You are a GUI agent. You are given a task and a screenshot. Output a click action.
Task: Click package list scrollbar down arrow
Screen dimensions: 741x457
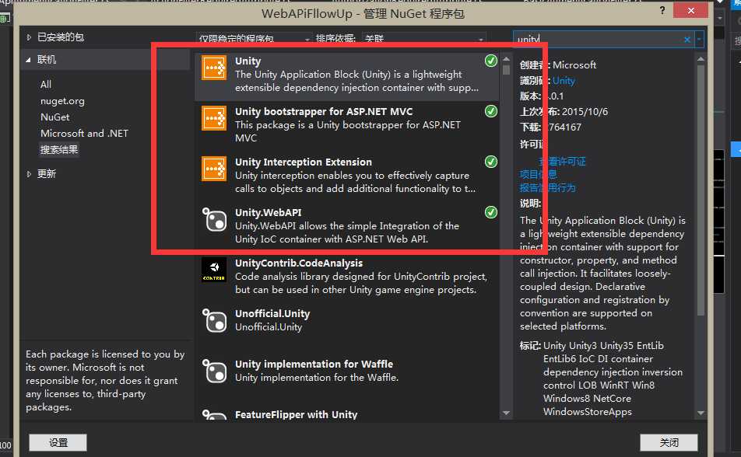pos(506,413)
